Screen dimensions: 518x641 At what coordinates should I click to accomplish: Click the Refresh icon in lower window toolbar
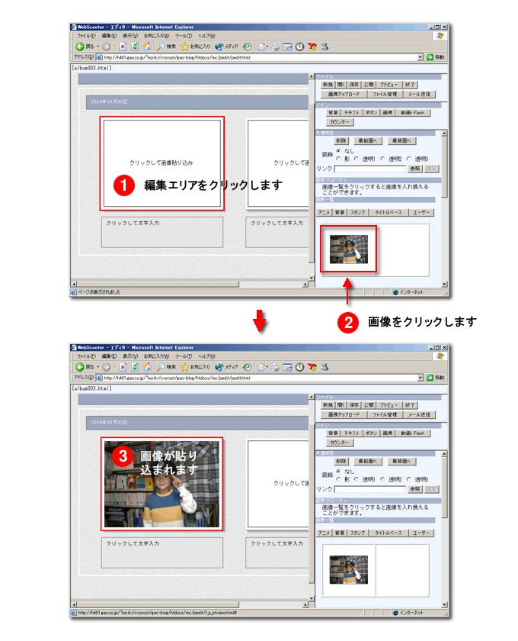(x=135, y=367)
